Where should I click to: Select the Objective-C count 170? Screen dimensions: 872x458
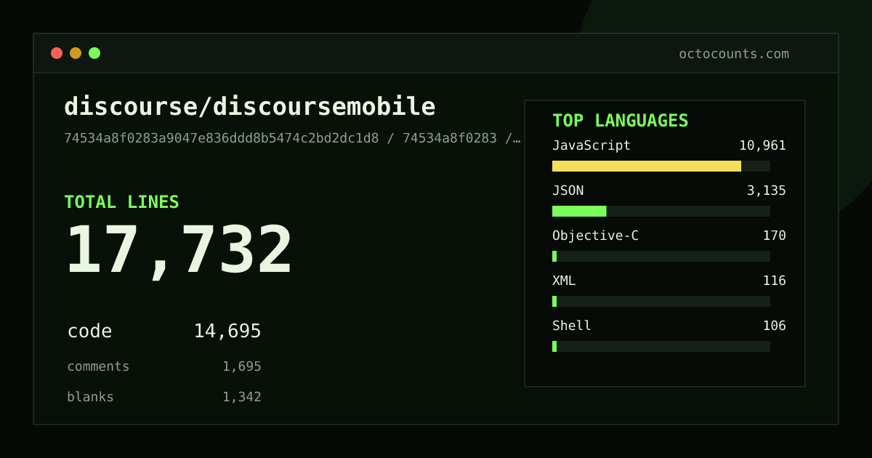coord(775,236)
